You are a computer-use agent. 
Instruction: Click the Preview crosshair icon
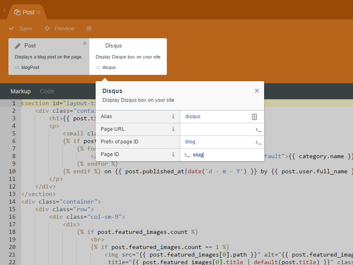coord(47,28)
